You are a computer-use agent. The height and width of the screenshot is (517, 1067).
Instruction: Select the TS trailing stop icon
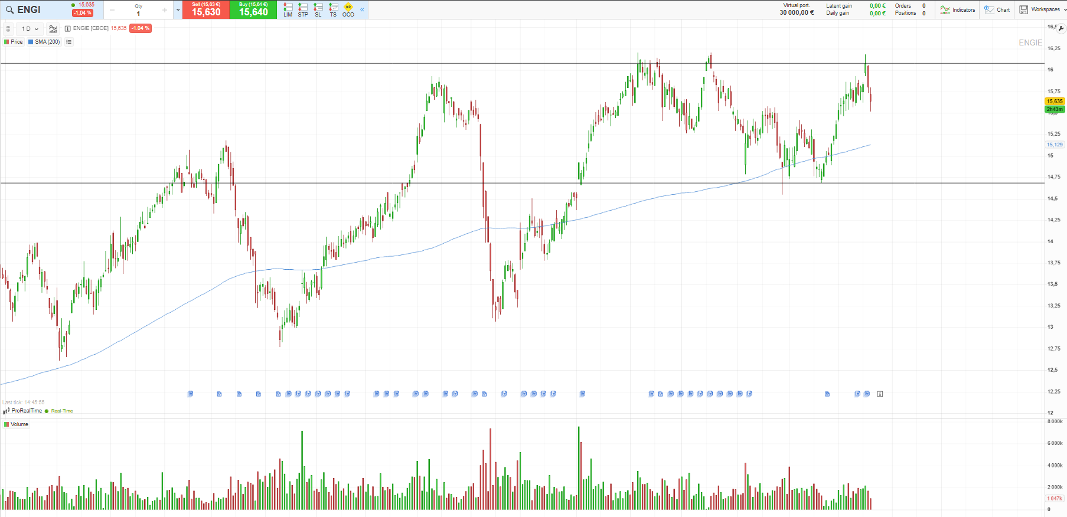pyautogui.click(x=333, y=9)
